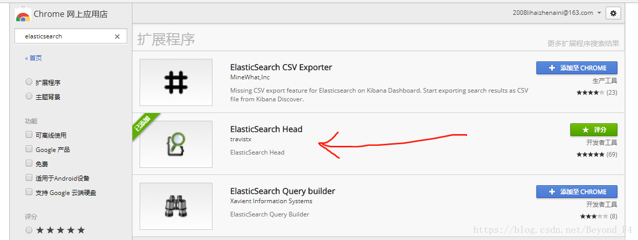
Task: Select the five-star rating radio filter
Action: click(x=29, y=230)
